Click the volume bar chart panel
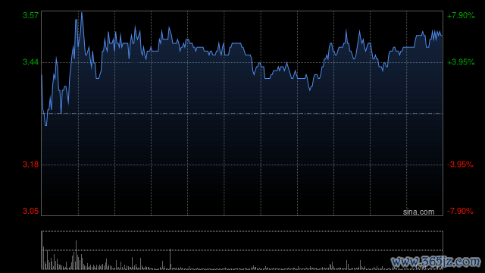The width and height of the screenshot is (485, 273). 242,250
